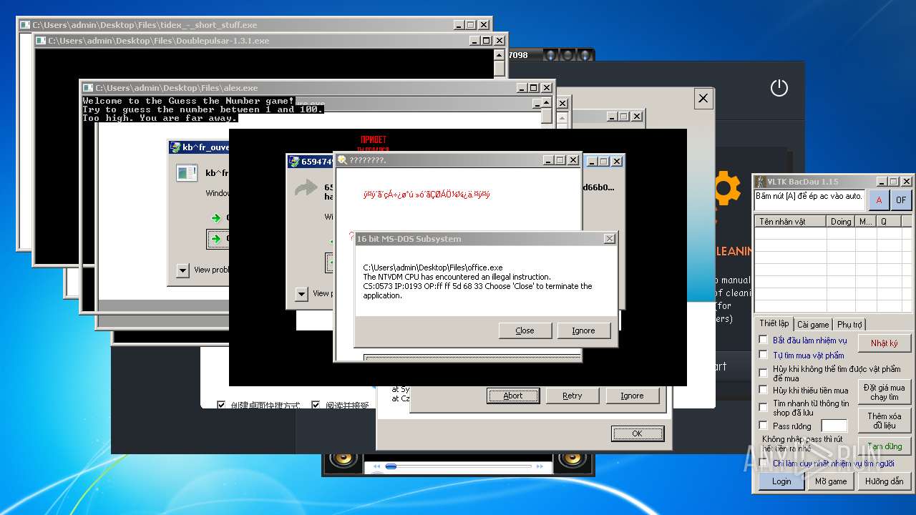Viewport: 916px width, 515px height.
Task: Uncheck the 阅读并接受 checkbox
Action: (x=316, y=405)
